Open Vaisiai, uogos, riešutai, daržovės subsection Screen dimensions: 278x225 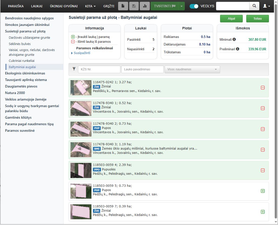[32, 52]
